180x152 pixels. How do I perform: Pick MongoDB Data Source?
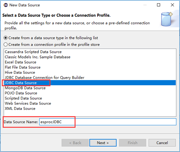click(x=90, y=88)
